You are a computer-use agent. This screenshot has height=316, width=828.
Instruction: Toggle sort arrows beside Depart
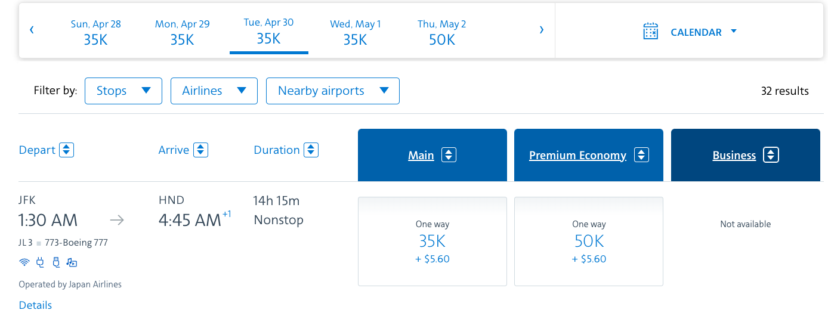[67, 150]
